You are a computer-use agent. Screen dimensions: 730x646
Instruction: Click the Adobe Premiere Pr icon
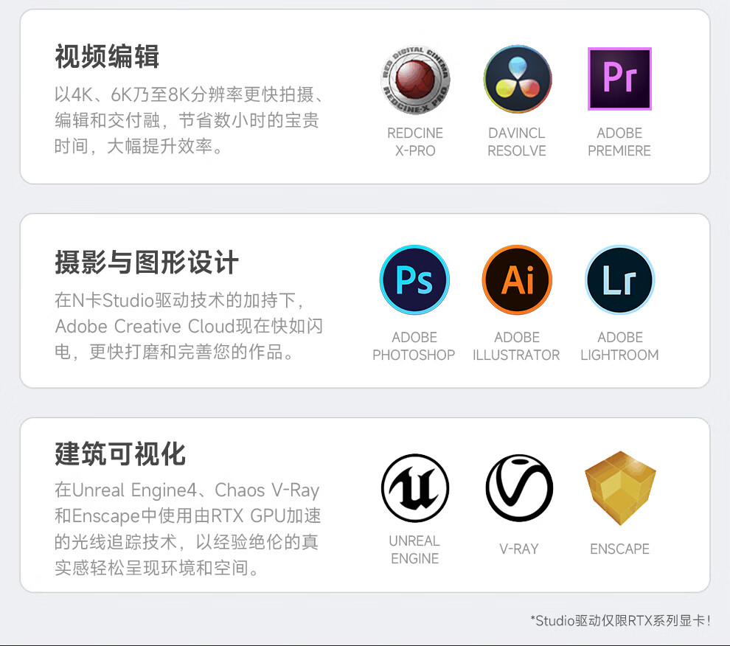(x=619, y=79)
